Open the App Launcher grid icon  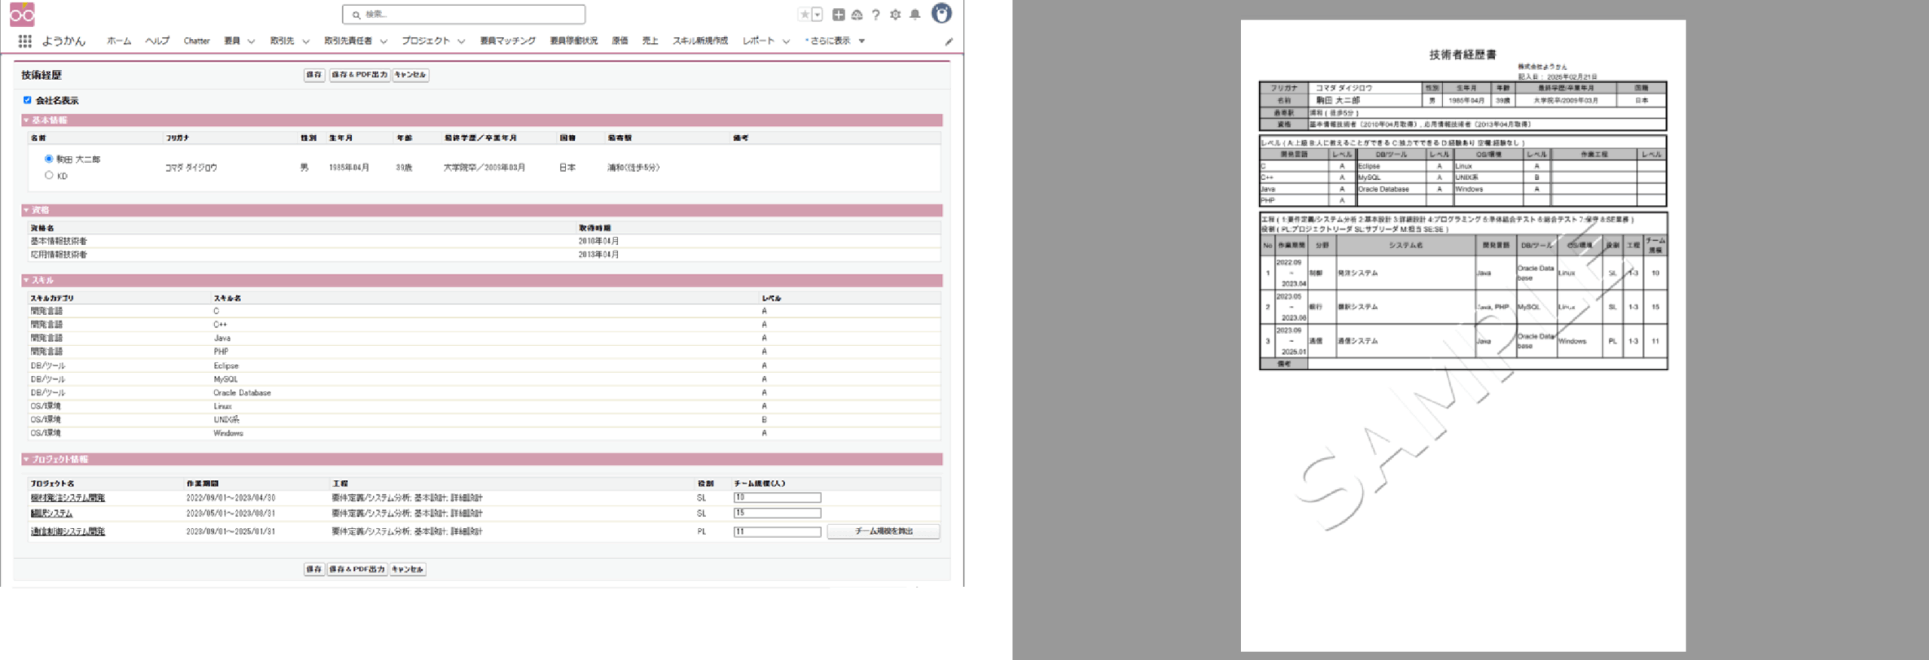tap(25, 41)
